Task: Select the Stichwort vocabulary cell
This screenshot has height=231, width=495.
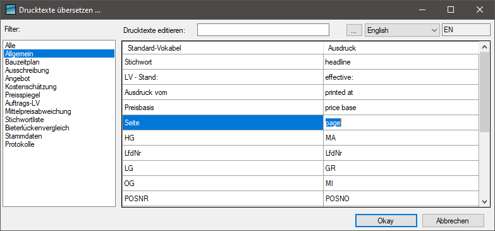Action: 223,62
